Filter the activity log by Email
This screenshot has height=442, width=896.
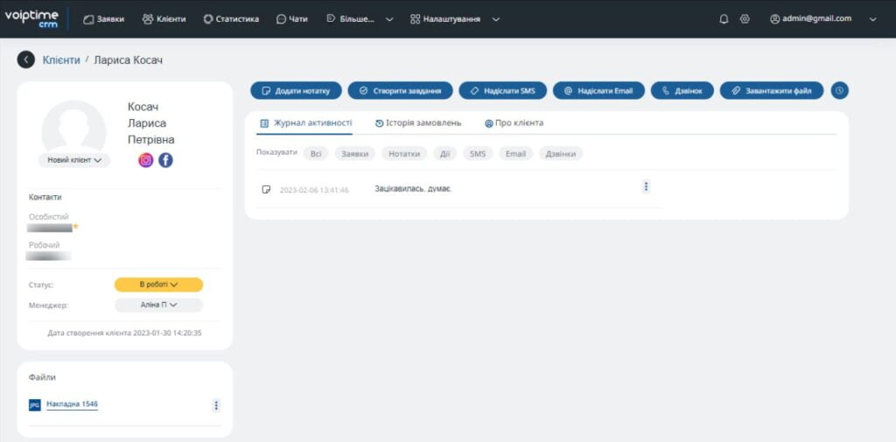tap(515, 154)
